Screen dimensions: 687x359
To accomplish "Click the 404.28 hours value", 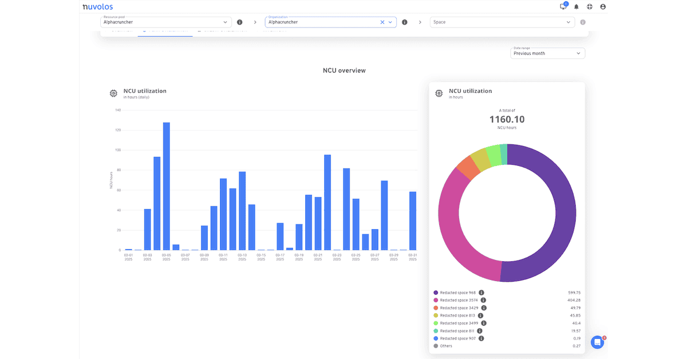I will pos(574,300).
